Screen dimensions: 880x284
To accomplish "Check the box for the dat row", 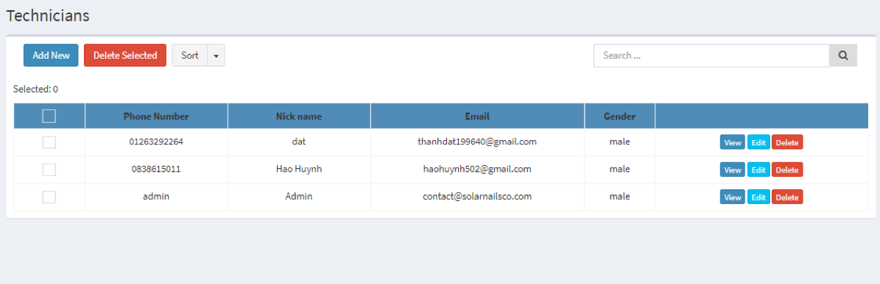I will tap(49, 142).
